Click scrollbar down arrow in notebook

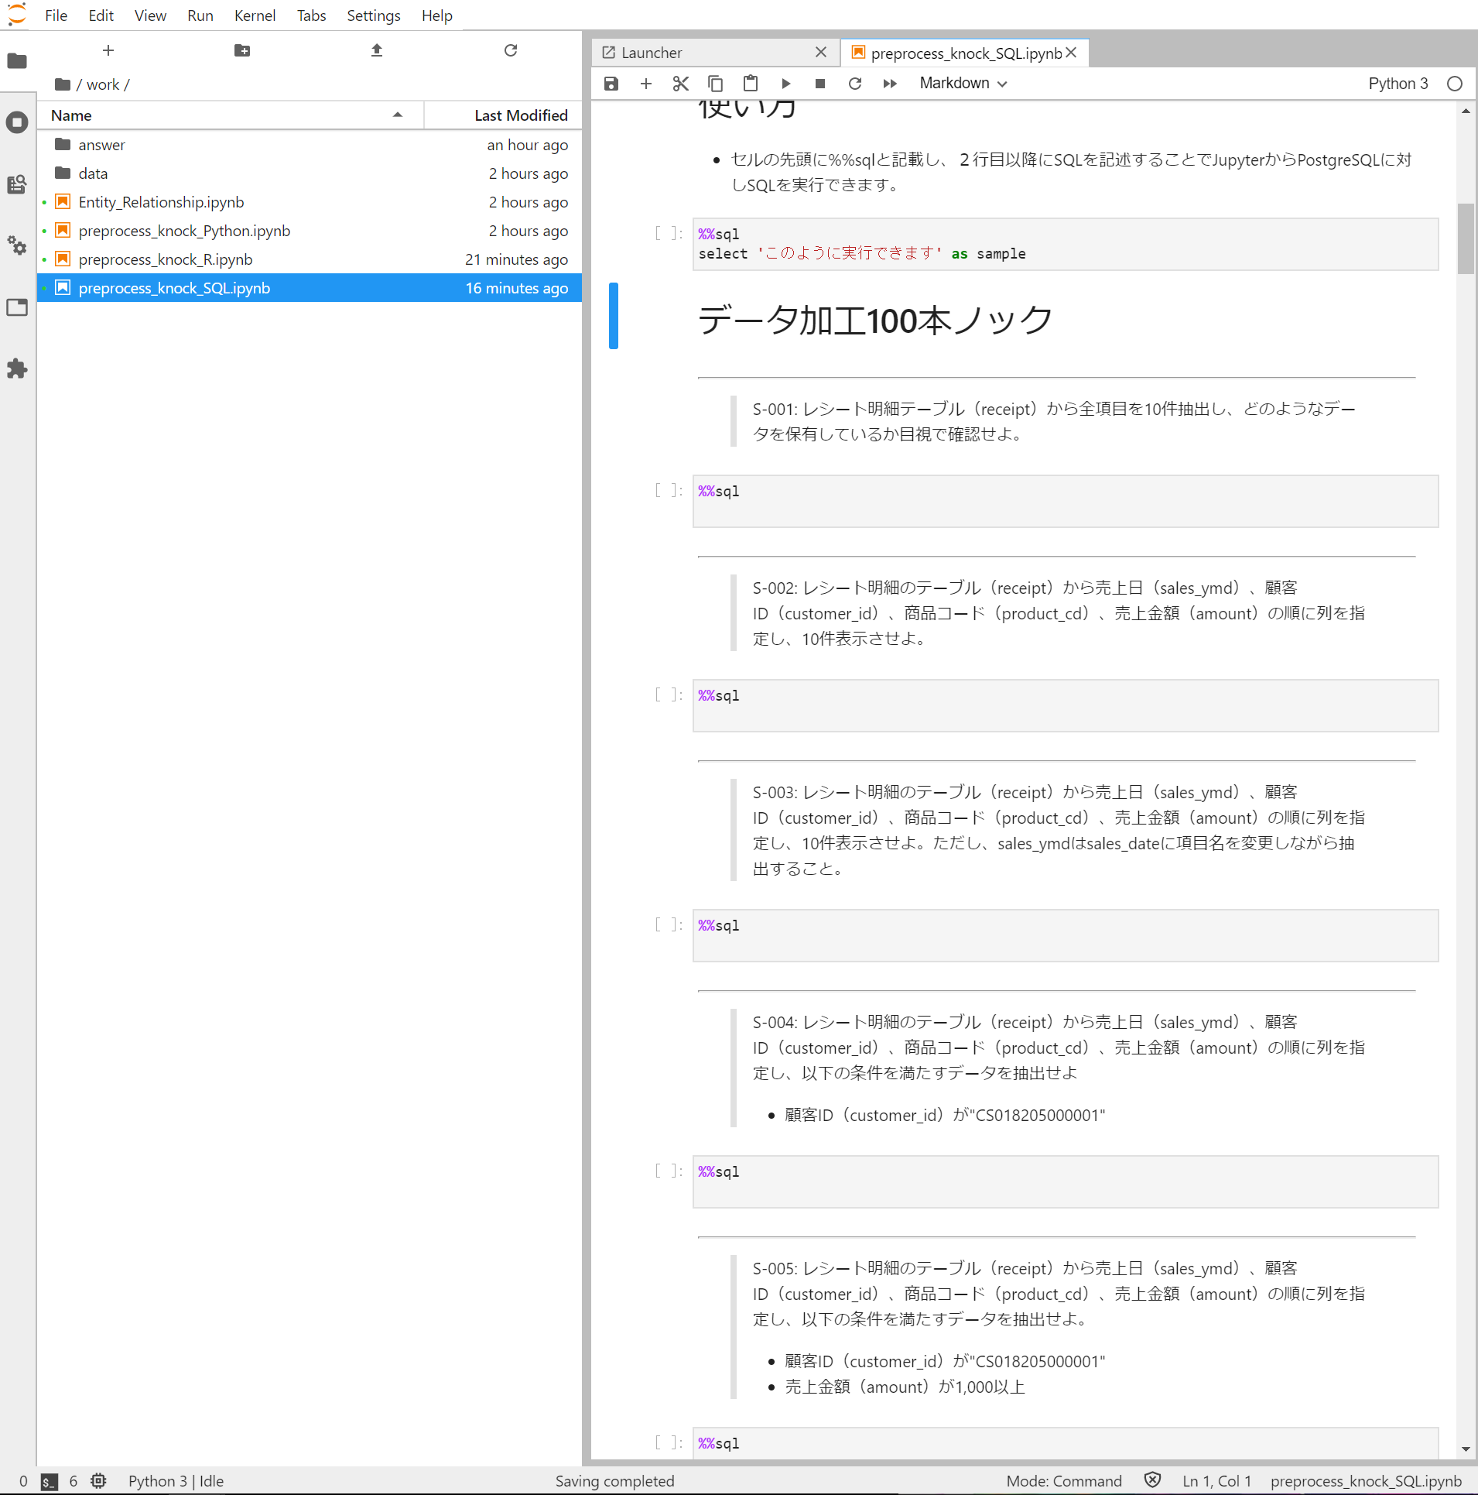(1466, 1449)
